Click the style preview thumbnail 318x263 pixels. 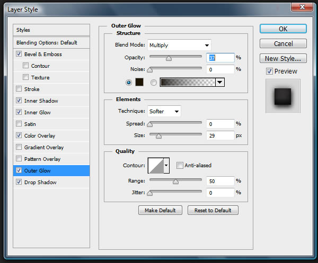(283, 96)
